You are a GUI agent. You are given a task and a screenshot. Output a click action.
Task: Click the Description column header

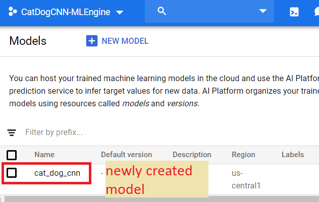click(x=192, y=155)
